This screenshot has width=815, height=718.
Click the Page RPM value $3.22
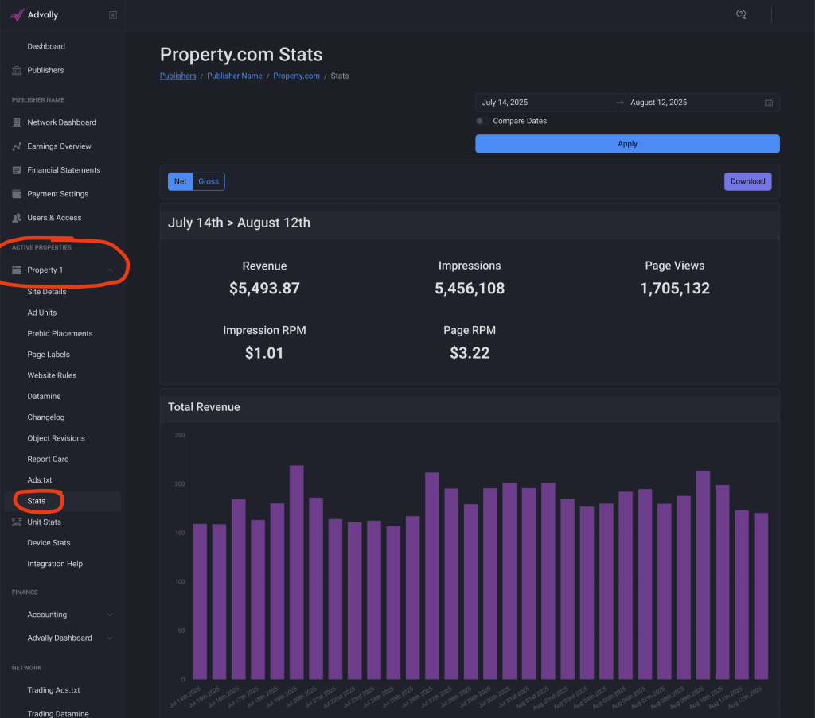click(470, 354)
